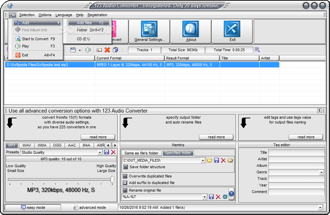Open the Add submenu in File menu
Screen dimensions: 330x215
37,23
